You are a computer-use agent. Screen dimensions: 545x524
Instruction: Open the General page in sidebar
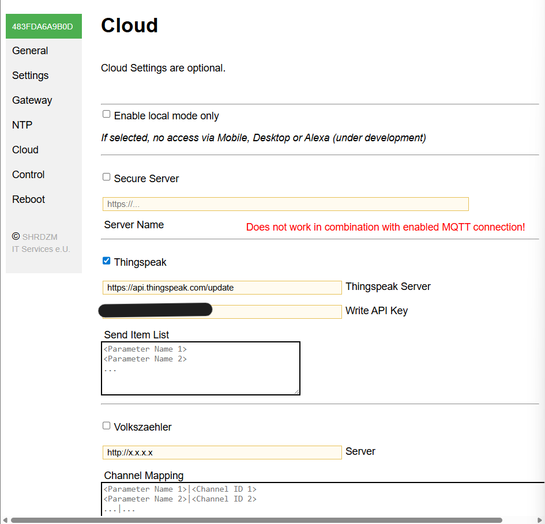(x=30, y=51)
